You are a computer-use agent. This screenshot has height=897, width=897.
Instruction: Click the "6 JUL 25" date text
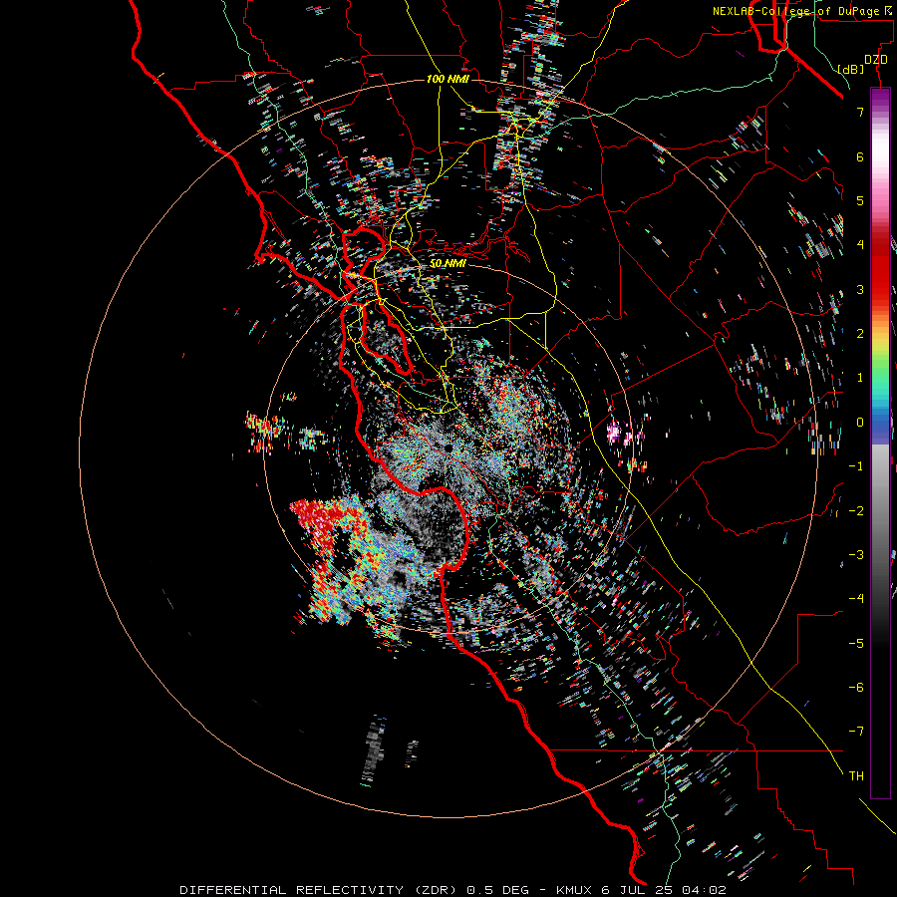point(638,890)
